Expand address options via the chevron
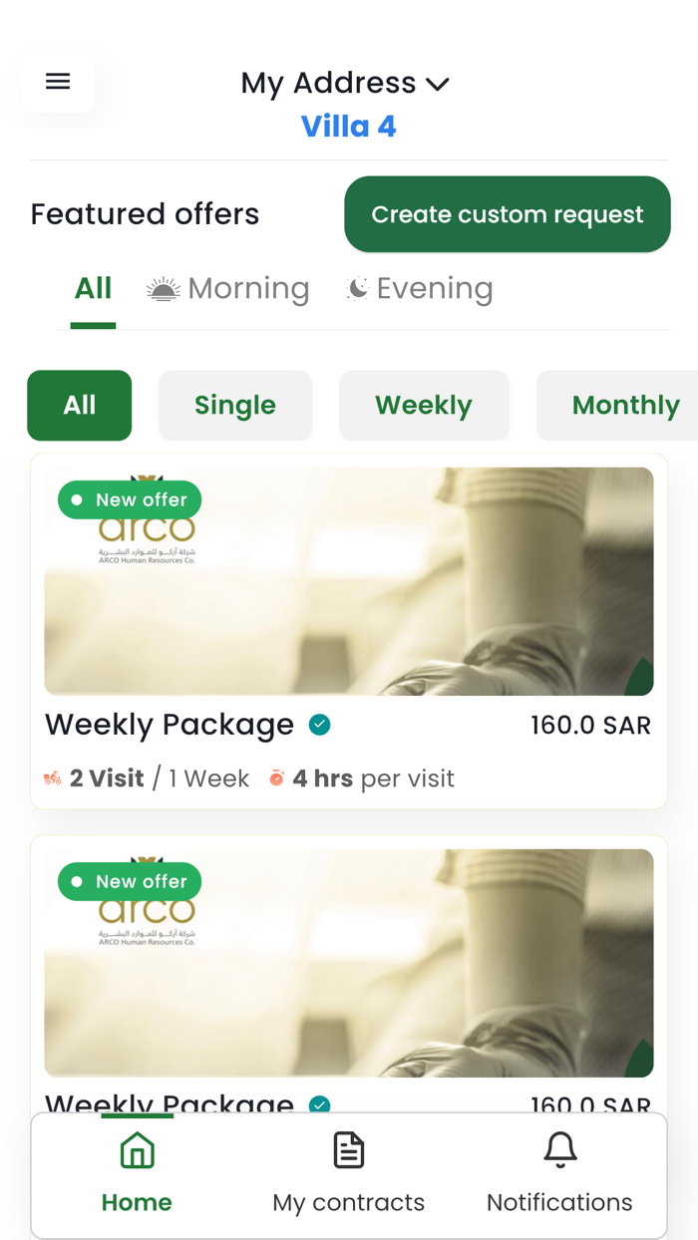This screenshot has height=1240, width=698. coord(438,85)
